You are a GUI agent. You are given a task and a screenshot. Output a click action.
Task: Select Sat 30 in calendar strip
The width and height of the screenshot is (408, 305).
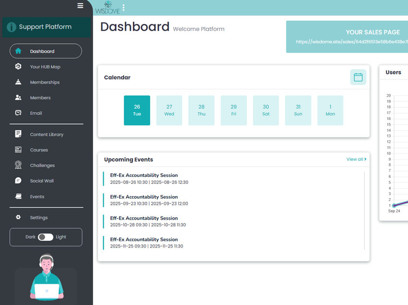coord(266,110)
